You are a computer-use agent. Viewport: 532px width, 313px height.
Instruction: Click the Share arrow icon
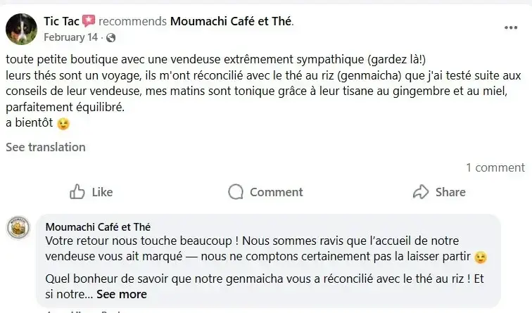point(421,192)
